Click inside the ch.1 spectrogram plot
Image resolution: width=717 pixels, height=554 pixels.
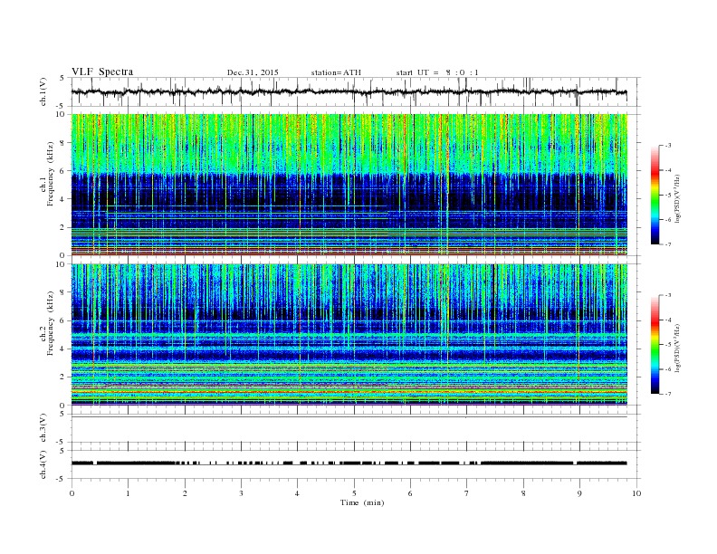[x=349, y=185]
